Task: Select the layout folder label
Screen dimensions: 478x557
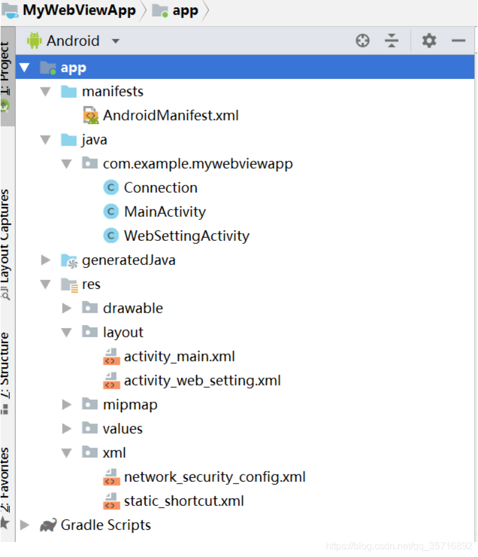Action: click(x=123, y=333)
